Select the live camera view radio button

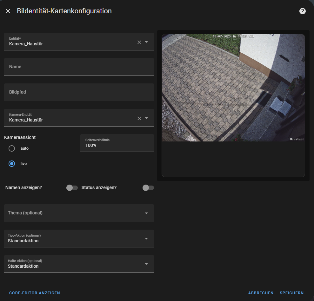(12, 164)
